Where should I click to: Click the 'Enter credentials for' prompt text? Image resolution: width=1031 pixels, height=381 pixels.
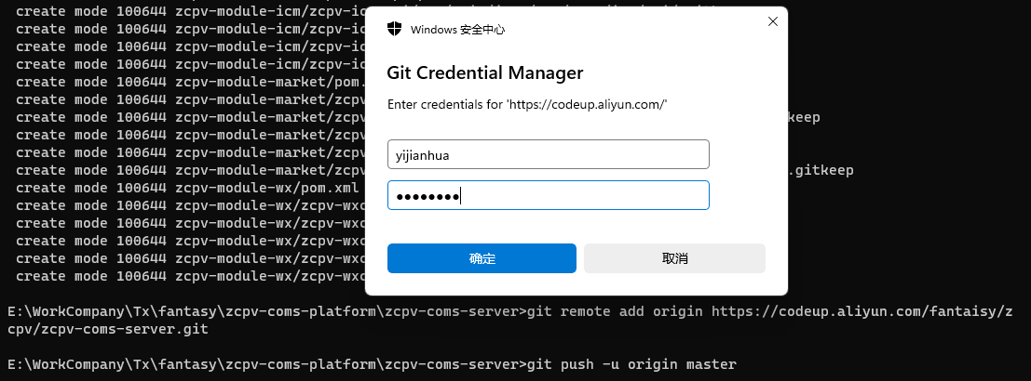click(x=527, y=105)
